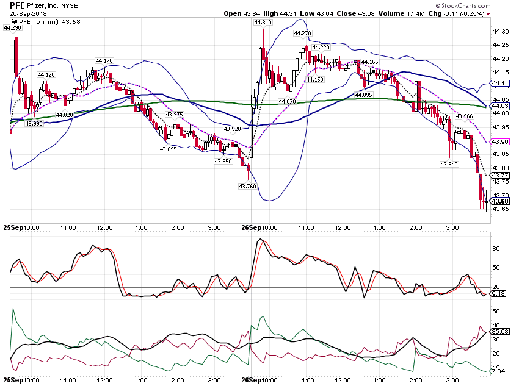Image resolution: width=519 pixels, height=386 pixels.
Task: Click the 44.290 opening high price label
Action: click(x=13, y=28)
